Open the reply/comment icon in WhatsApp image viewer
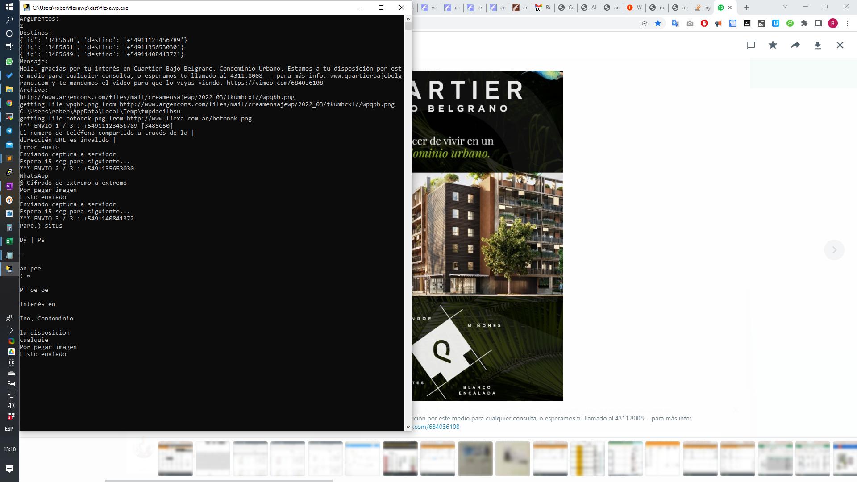This screenshot has height=482, width=857. pos(751,45)
